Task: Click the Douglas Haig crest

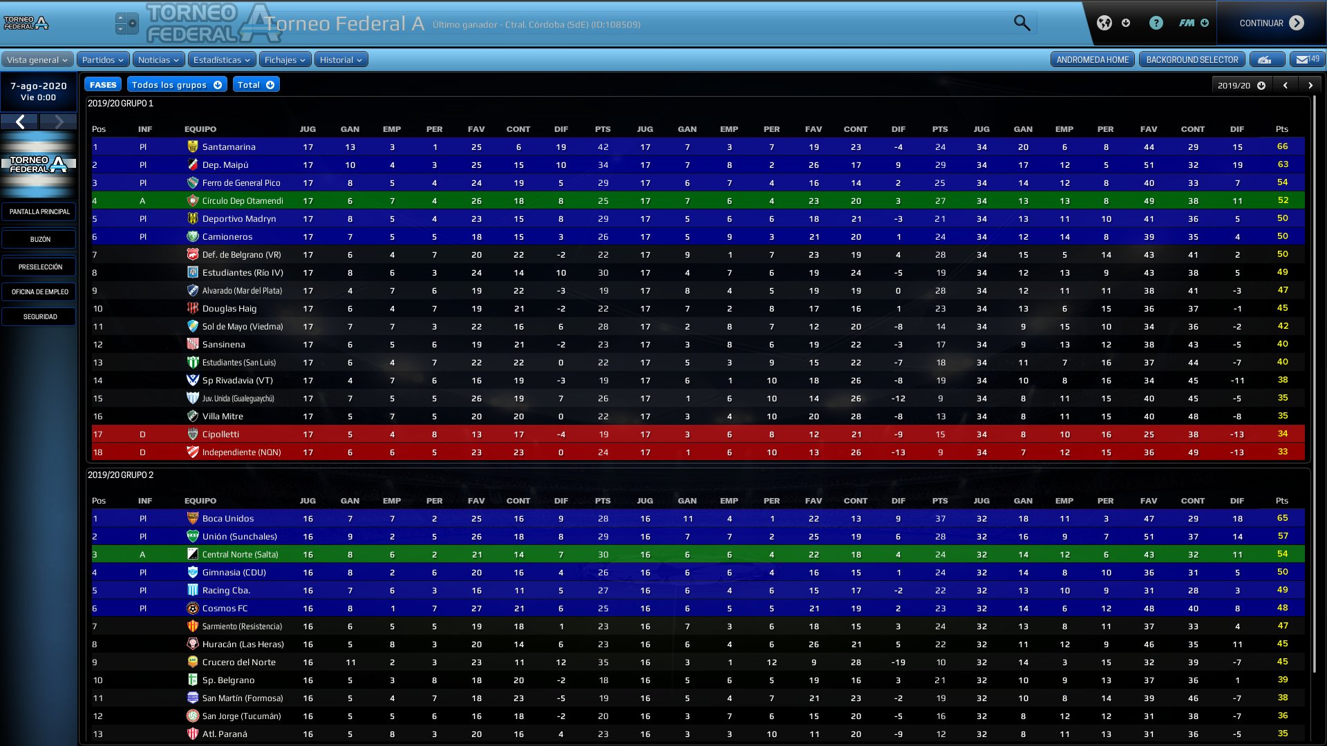Action: pos(193,308)
